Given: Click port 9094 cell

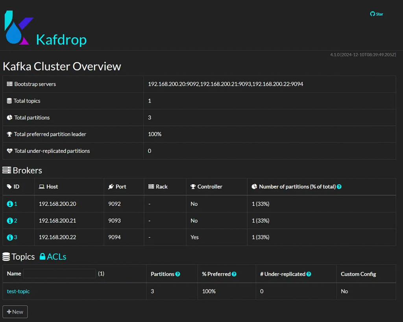Looking at the screenshot, I should [115, 237].
